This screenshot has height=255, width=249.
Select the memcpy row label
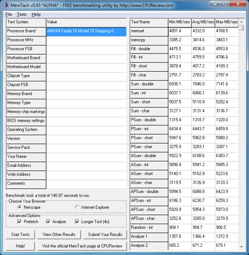[x=149, y=41]
